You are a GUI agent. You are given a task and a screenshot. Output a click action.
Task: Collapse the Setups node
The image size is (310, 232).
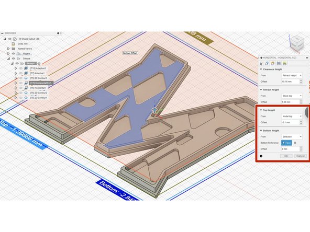tap(8, 59)
